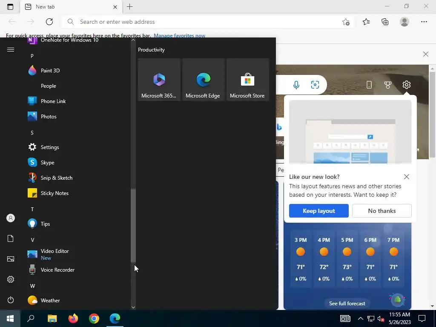Viewport: 436px width, 327px height.
Task: Open File Explorer from taskbar
Action: 52,318
